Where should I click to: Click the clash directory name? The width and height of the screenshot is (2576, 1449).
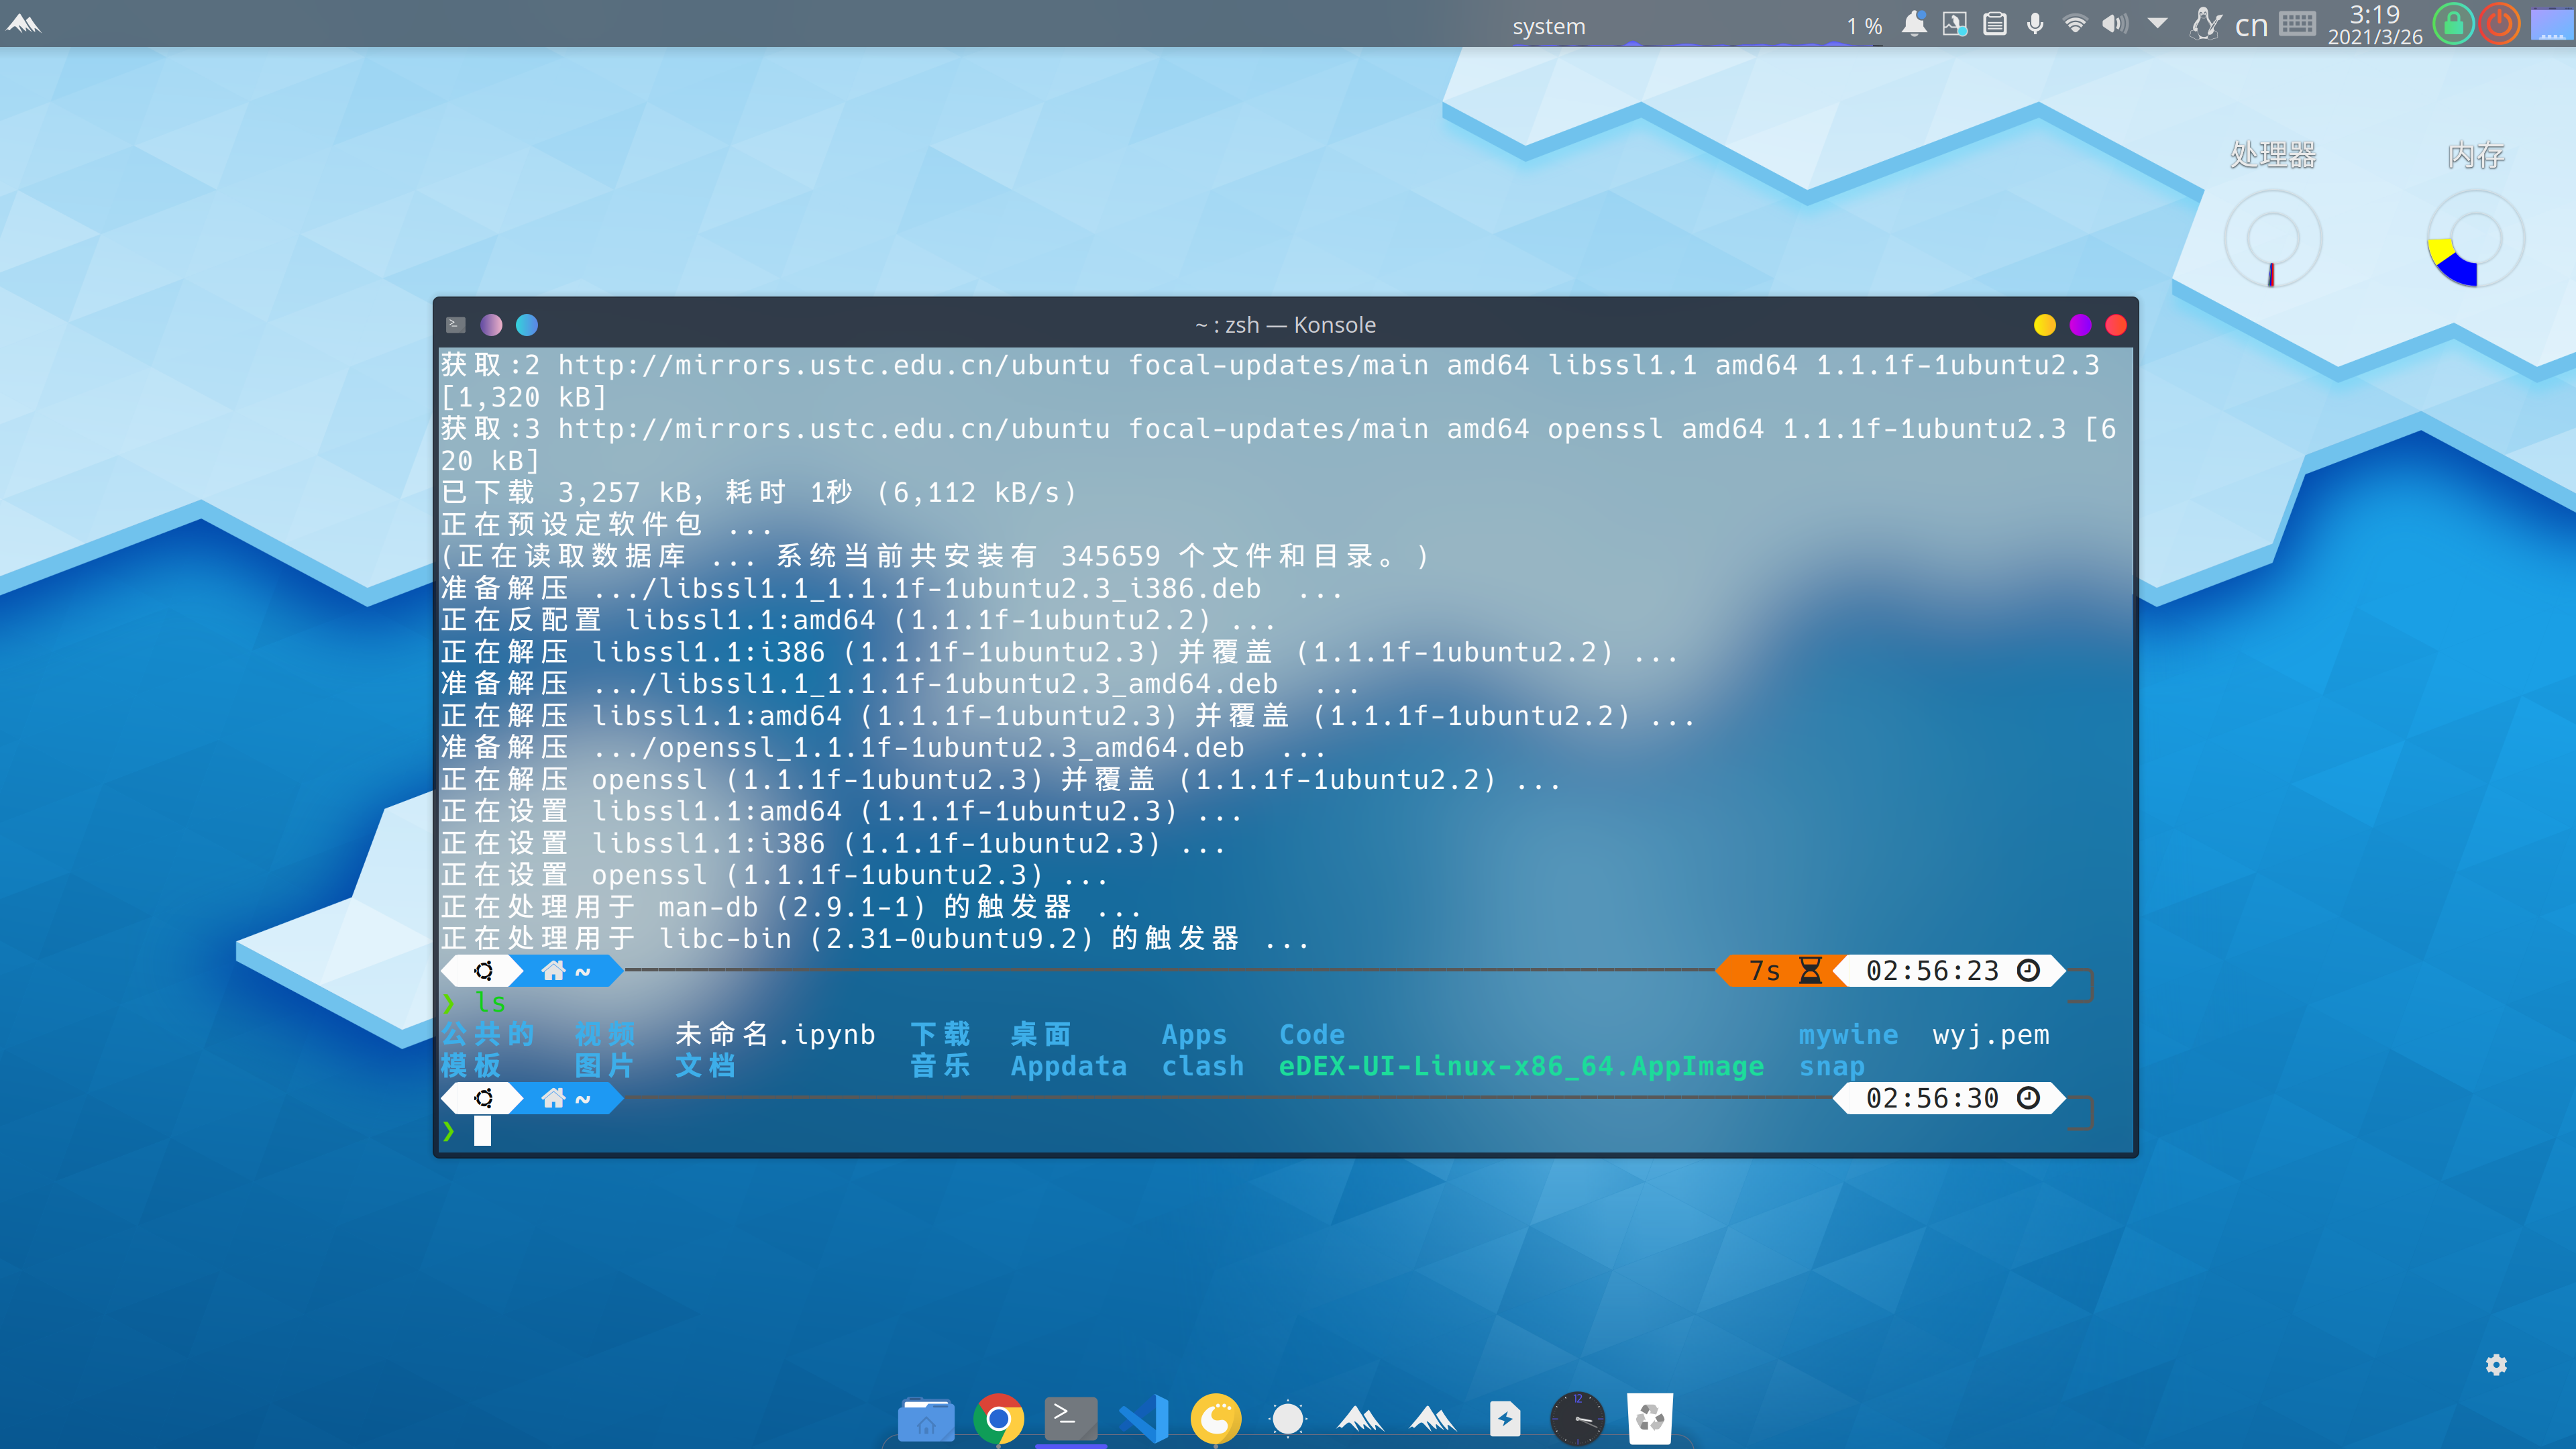(1203, 1066)
